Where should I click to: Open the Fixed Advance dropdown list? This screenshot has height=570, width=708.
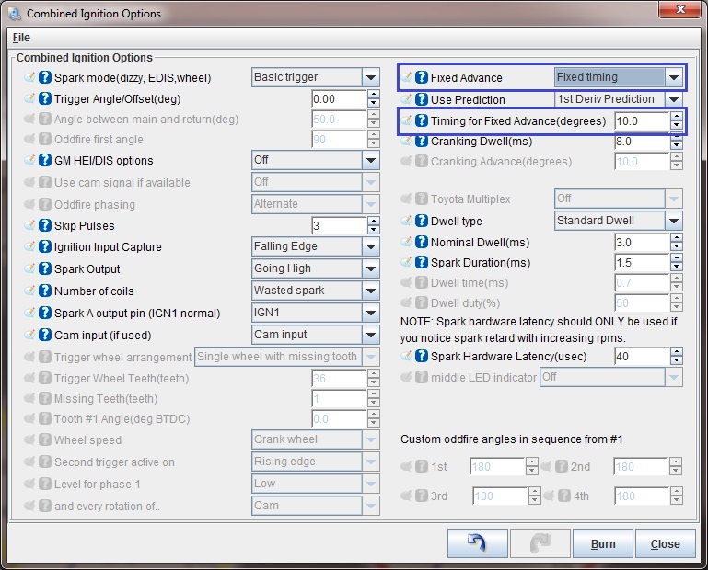coord(673,78)
